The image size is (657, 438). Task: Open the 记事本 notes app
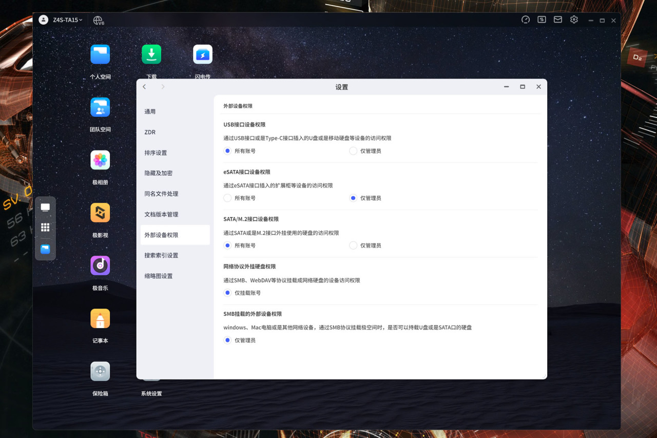[x=100, y=318]
